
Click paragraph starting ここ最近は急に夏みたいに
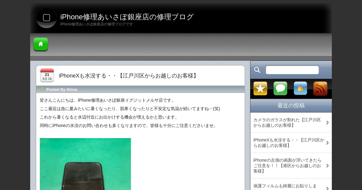(130, 109)
